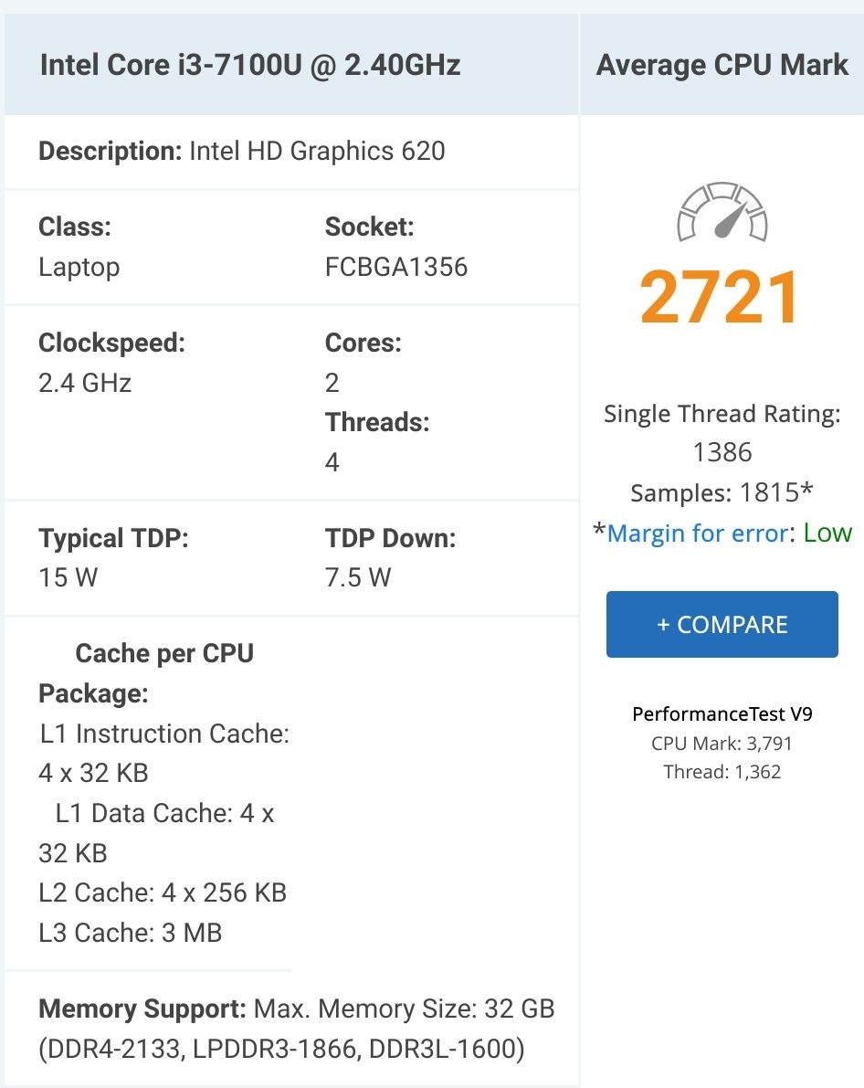Select the Average CPU Mark heading
864x1088 pixels.
point(722,65)
